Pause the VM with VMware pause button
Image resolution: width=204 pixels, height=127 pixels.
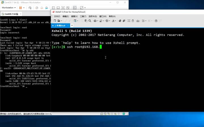tap(20, 8)
